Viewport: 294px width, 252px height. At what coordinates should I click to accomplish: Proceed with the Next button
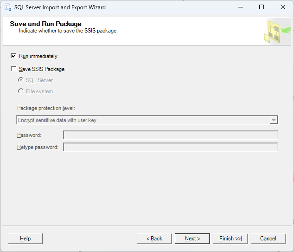click(192, 239)
